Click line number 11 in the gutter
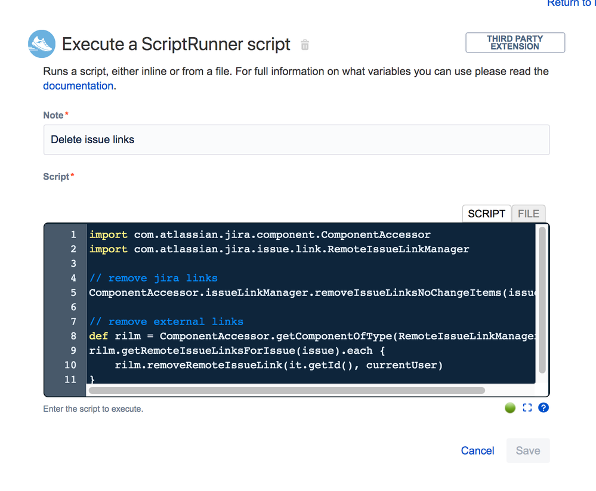This screenshot has height=491, width=596. pos(70,379)
